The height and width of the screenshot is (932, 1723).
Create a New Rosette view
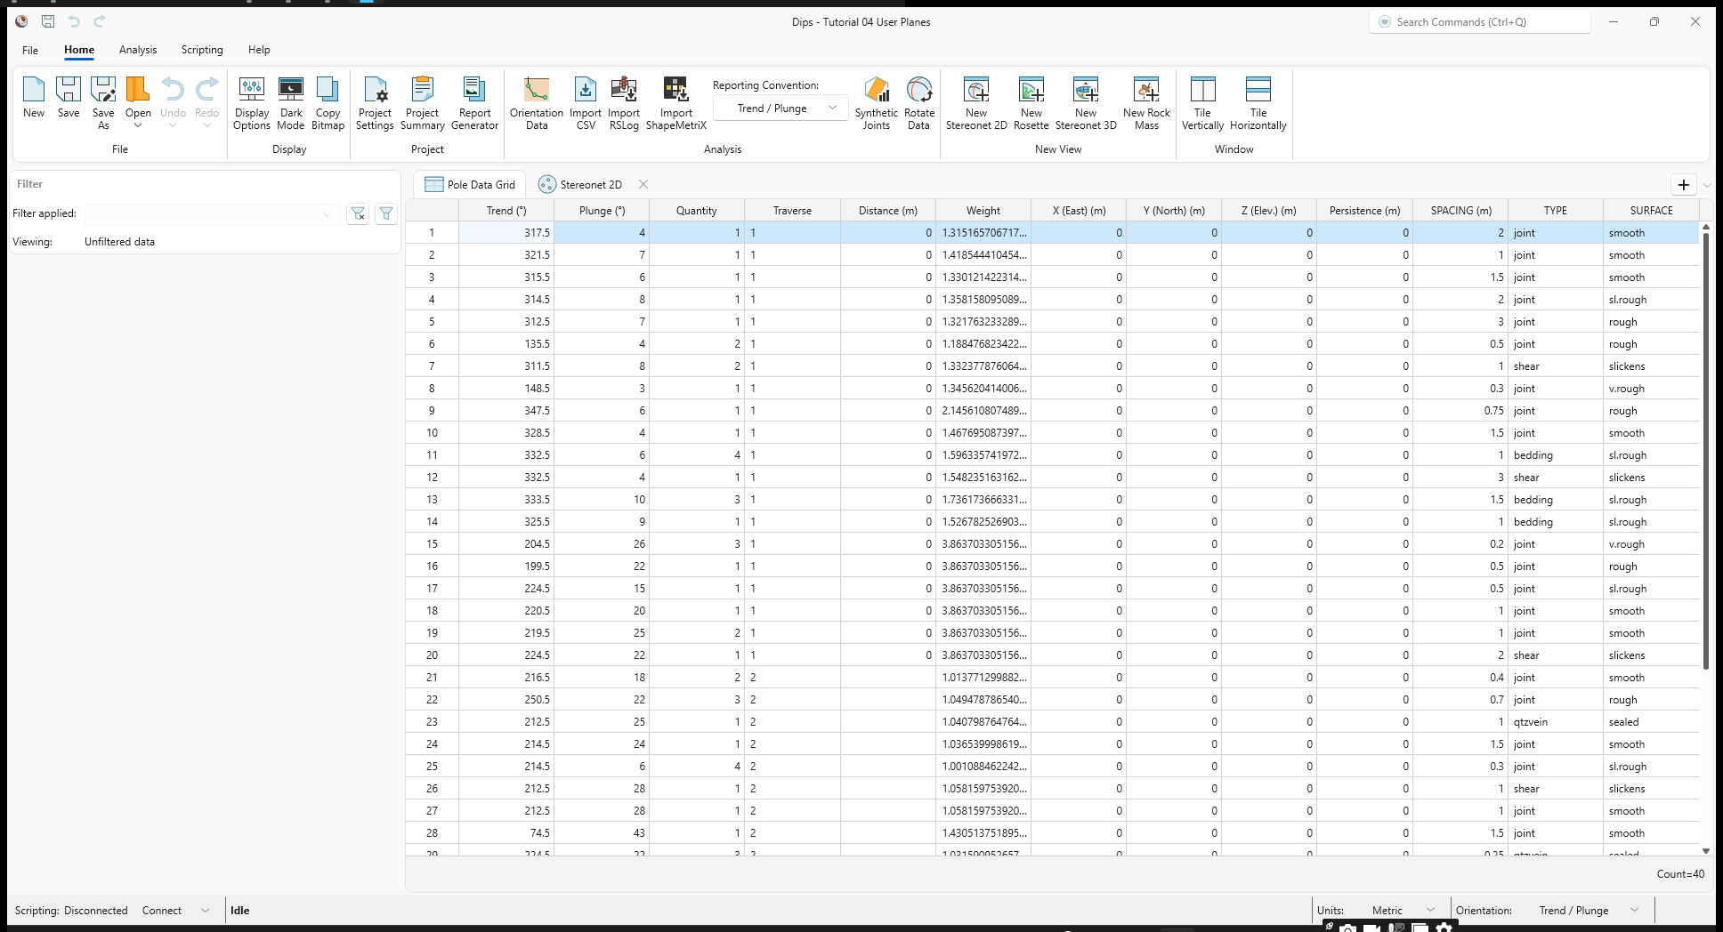[1031, 103]
